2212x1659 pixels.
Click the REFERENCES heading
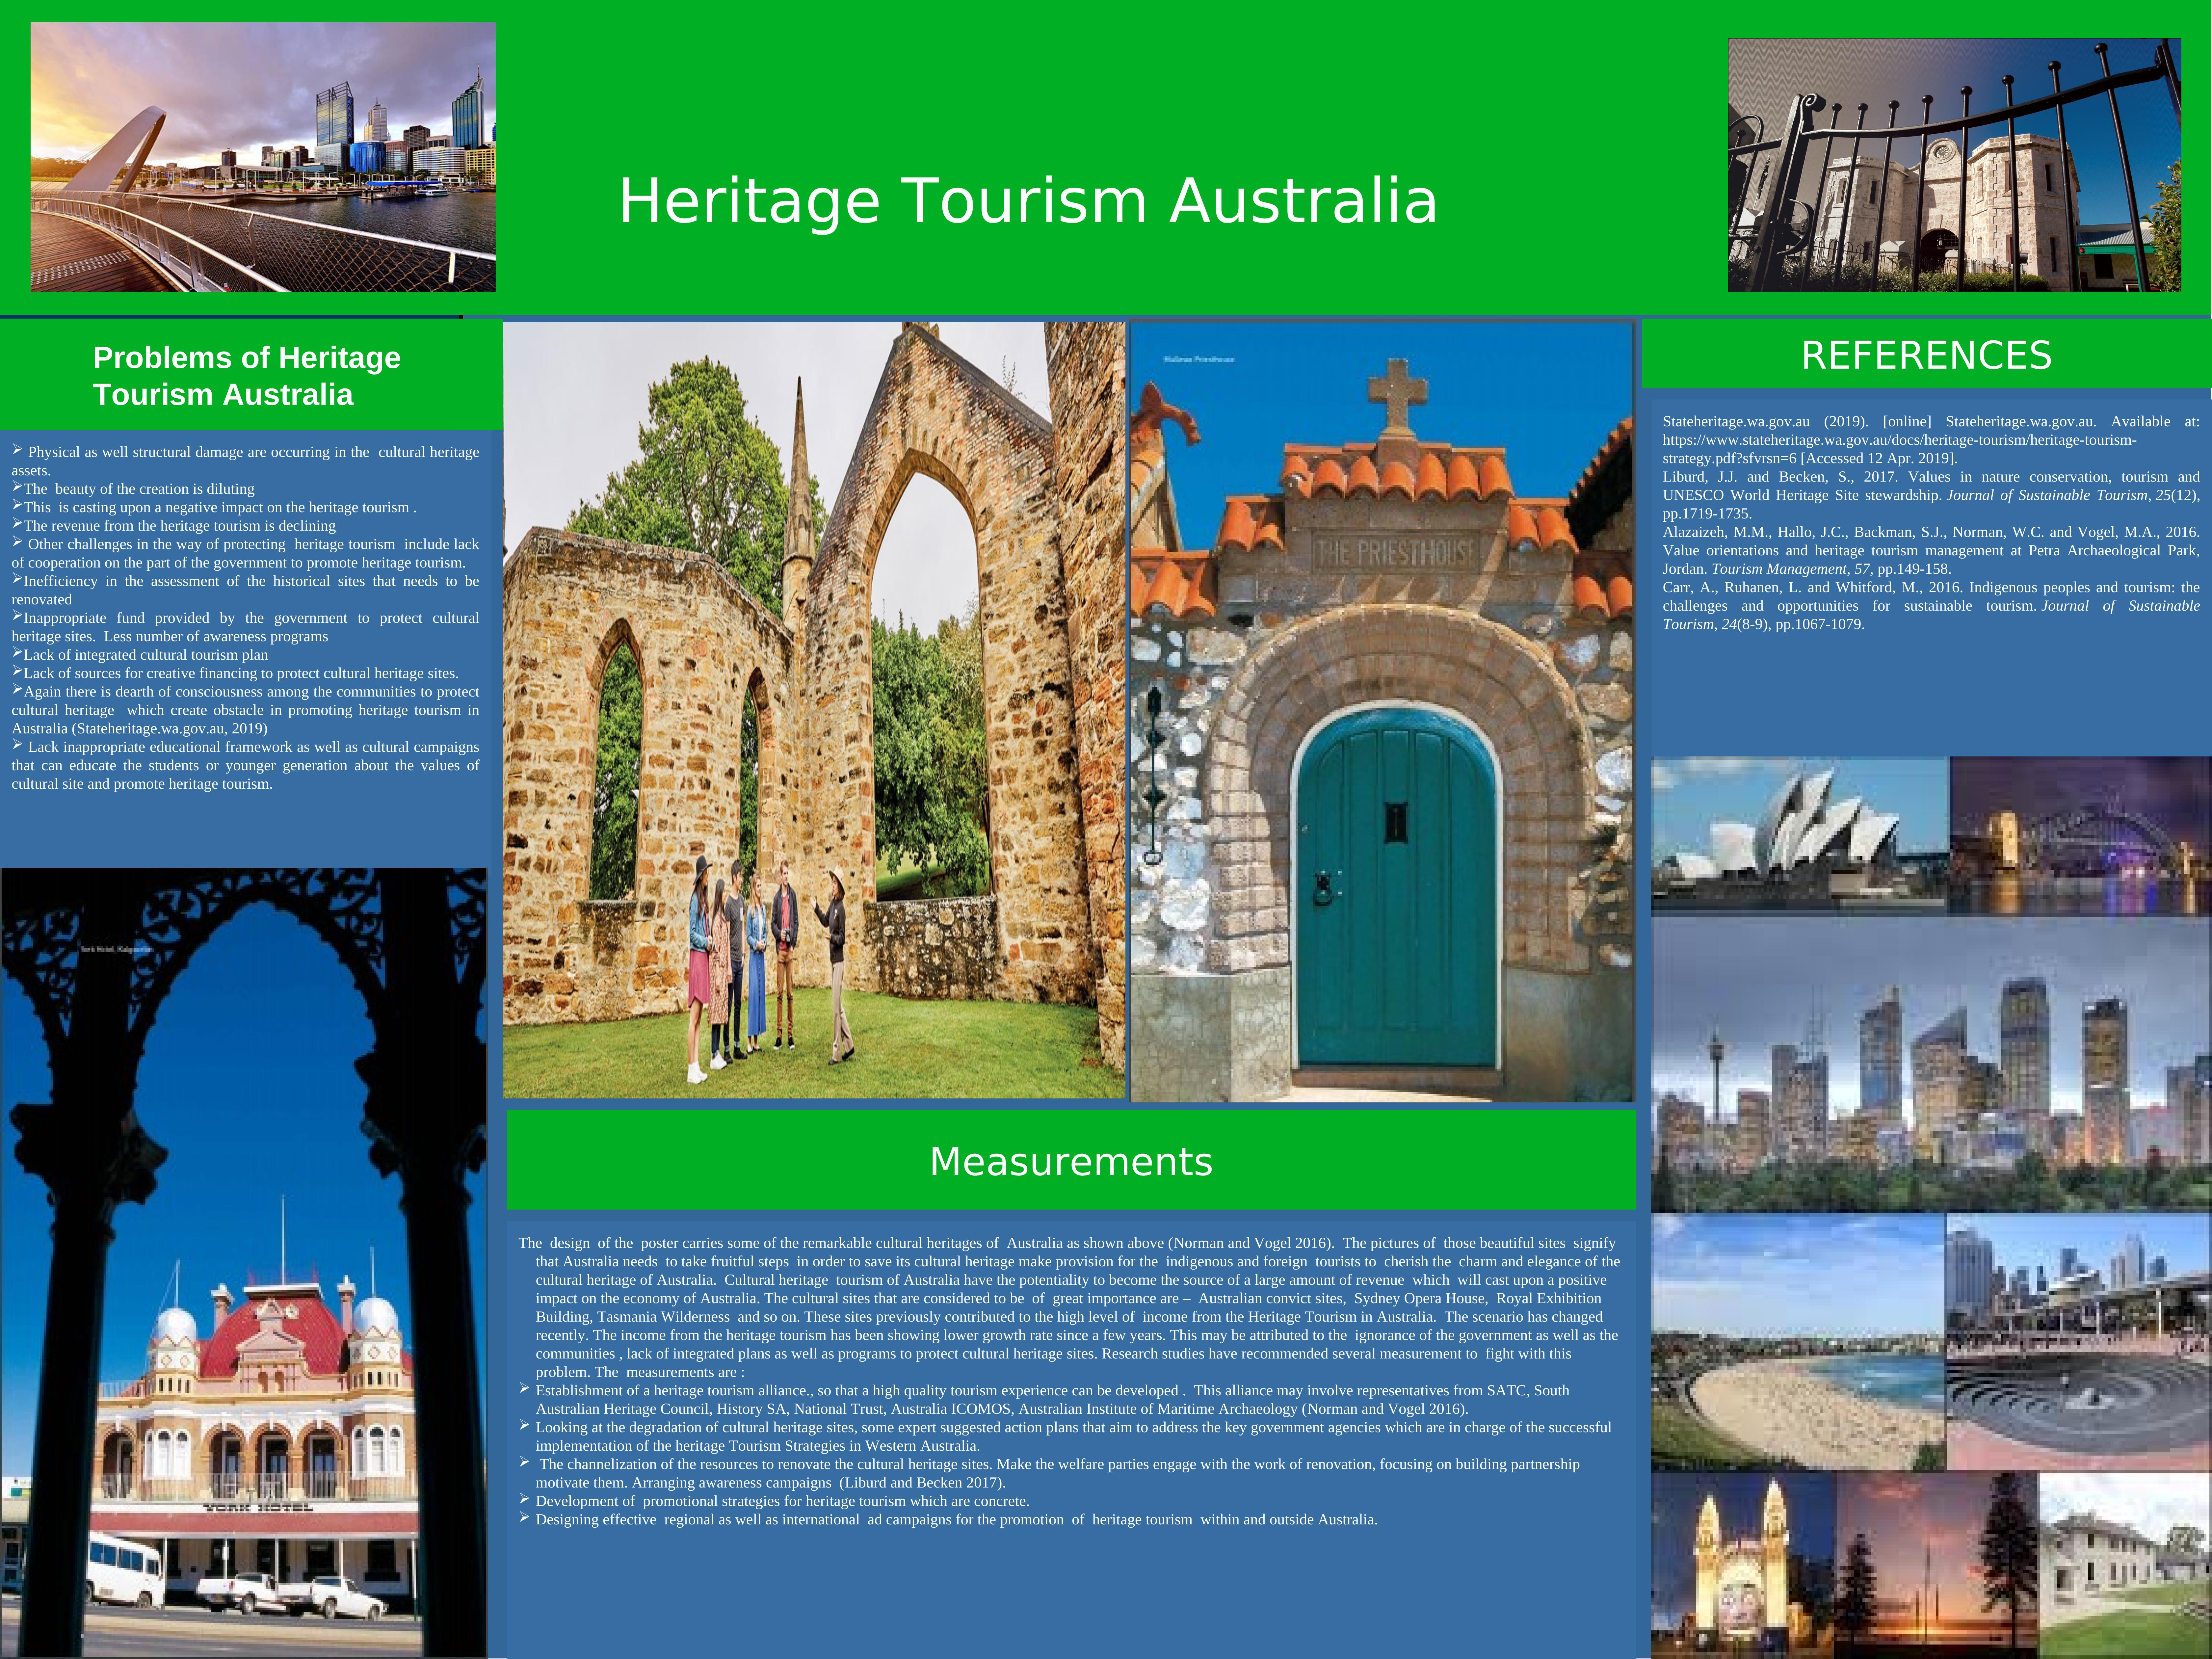(1926, 355)
